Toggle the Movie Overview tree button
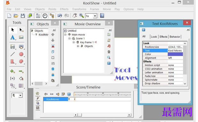The width and height of the screenshot is (198, 122). [52, 16]
